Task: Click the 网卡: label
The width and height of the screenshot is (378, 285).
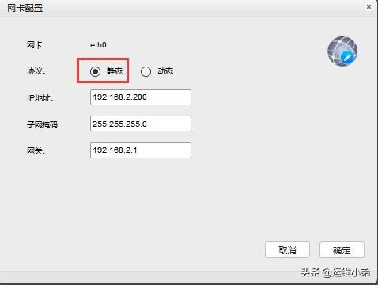Action: point(36,45)
